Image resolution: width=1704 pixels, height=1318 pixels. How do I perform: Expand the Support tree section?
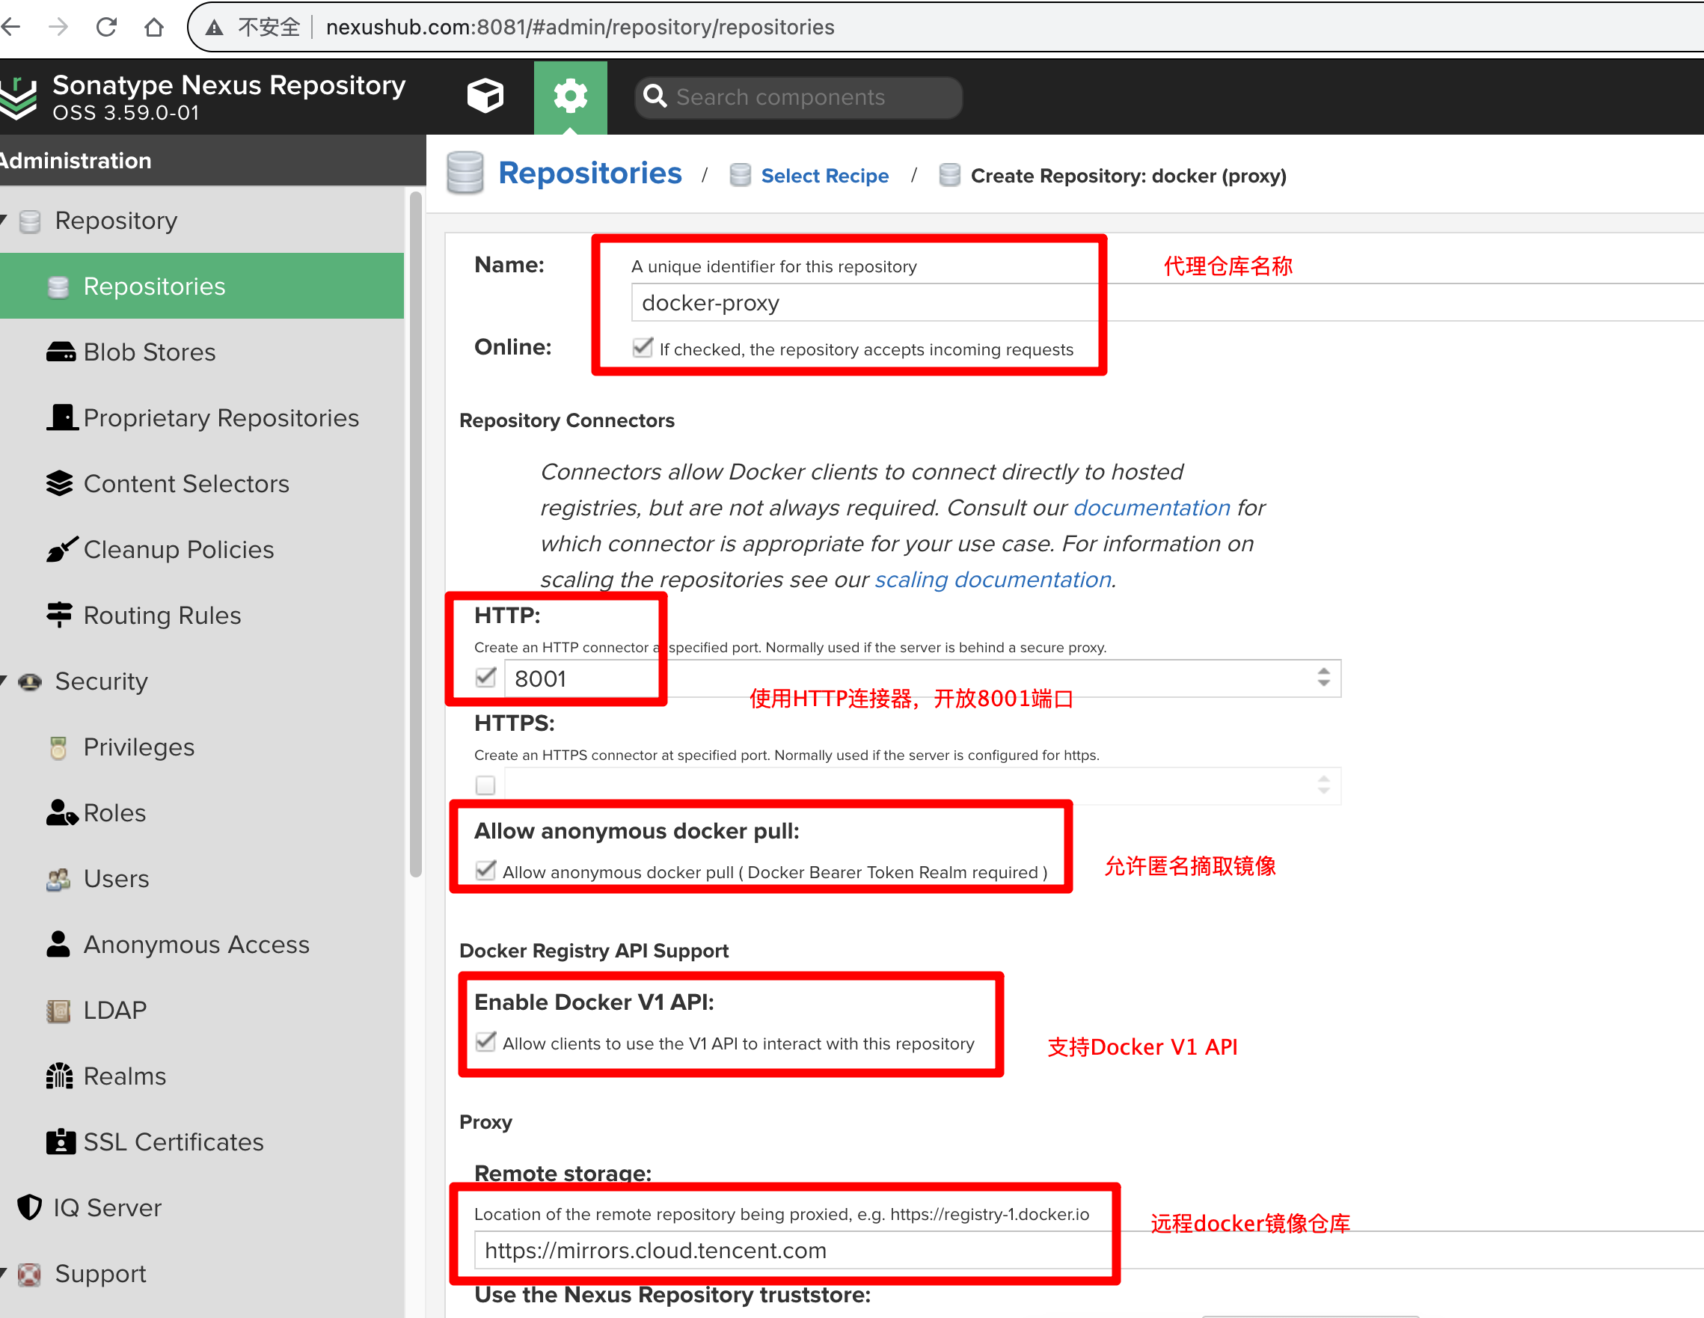[4, 1272]
